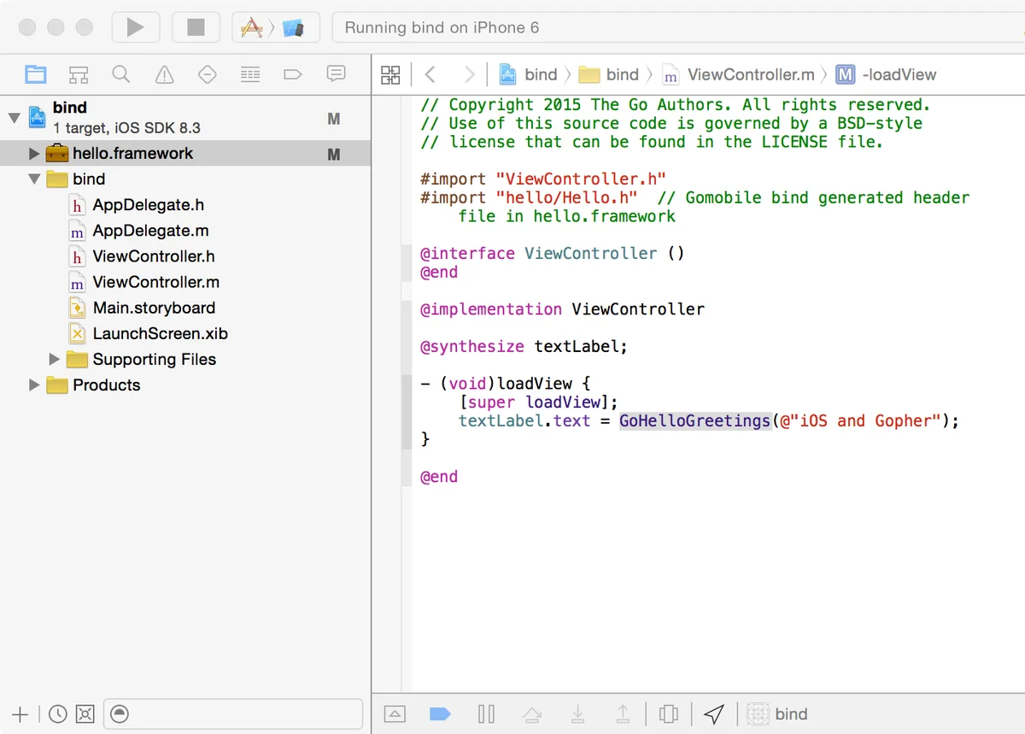This screenshot has height=734, width=1025.
Task: Expand the Products folder
Action: (x=34, y=385)
